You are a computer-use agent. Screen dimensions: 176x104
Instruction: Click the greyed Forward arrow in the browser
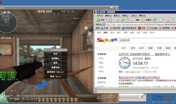coord(110,20)
